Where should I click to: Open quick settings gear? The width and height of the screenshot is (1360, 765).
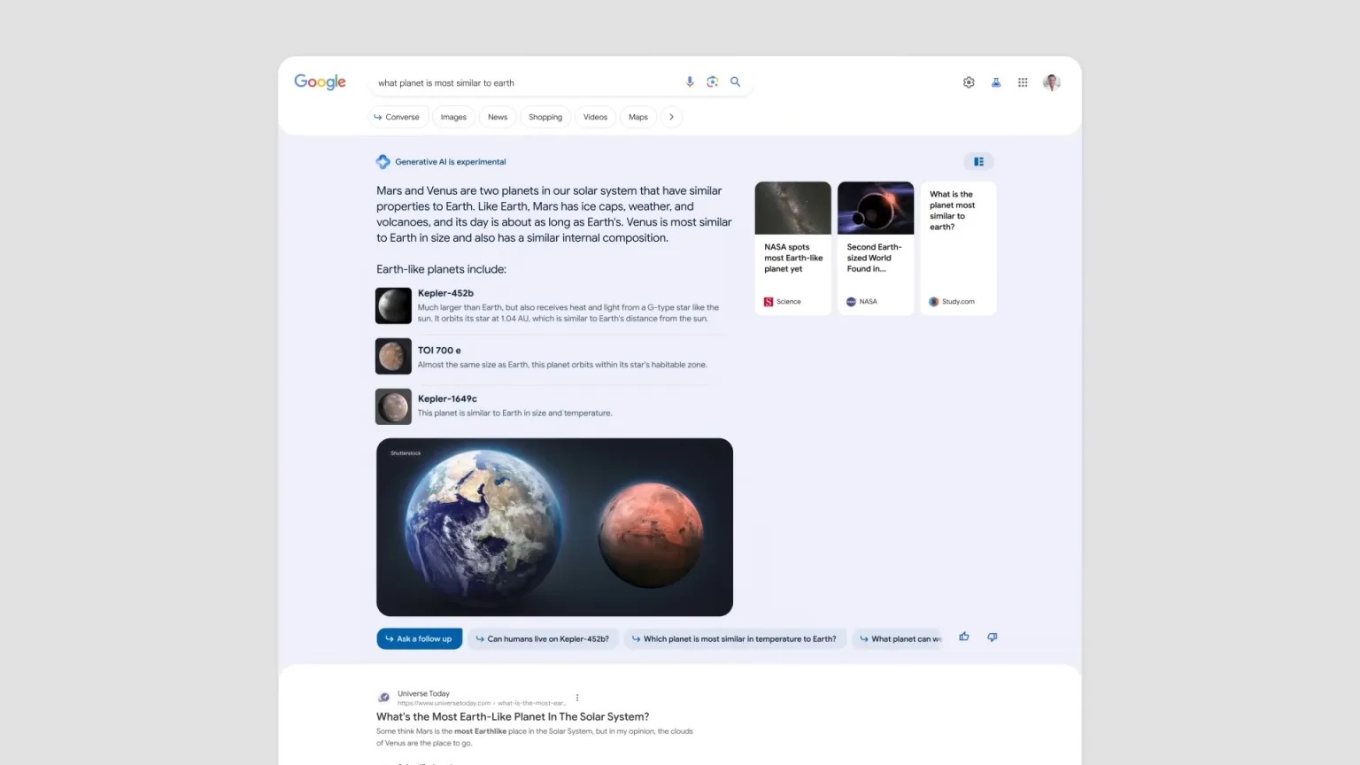pos(969,81)
